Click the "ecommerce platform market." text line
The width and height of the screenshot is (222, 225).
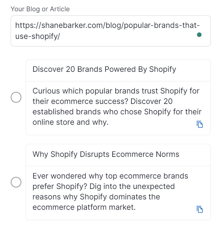pos(84,207)
